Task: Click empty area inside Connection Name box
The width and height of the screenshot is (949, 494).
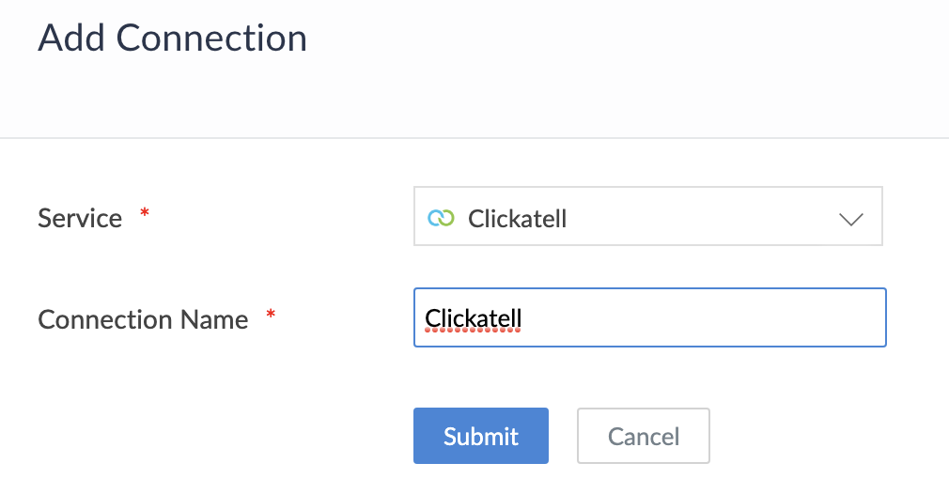Action: pos(702,317)
